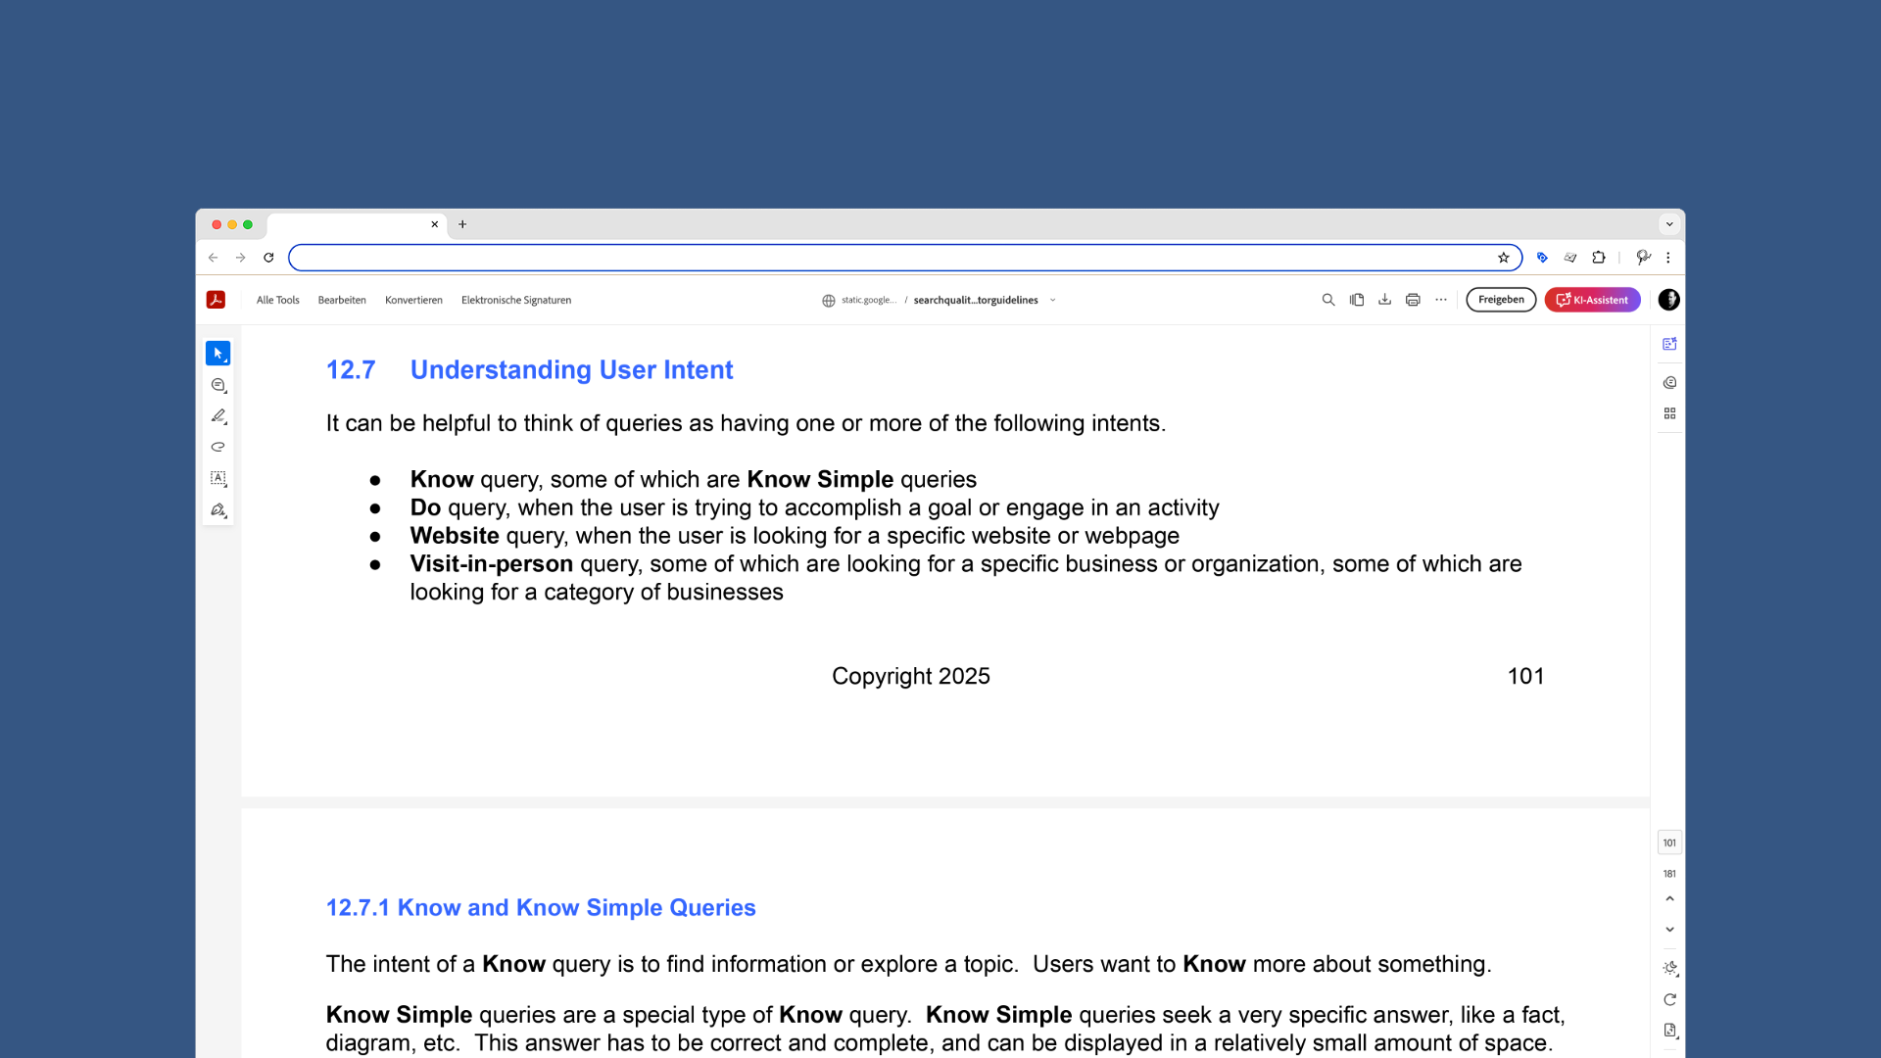
Task: Download the PDF using download icon
Action: pos(1384,300)
